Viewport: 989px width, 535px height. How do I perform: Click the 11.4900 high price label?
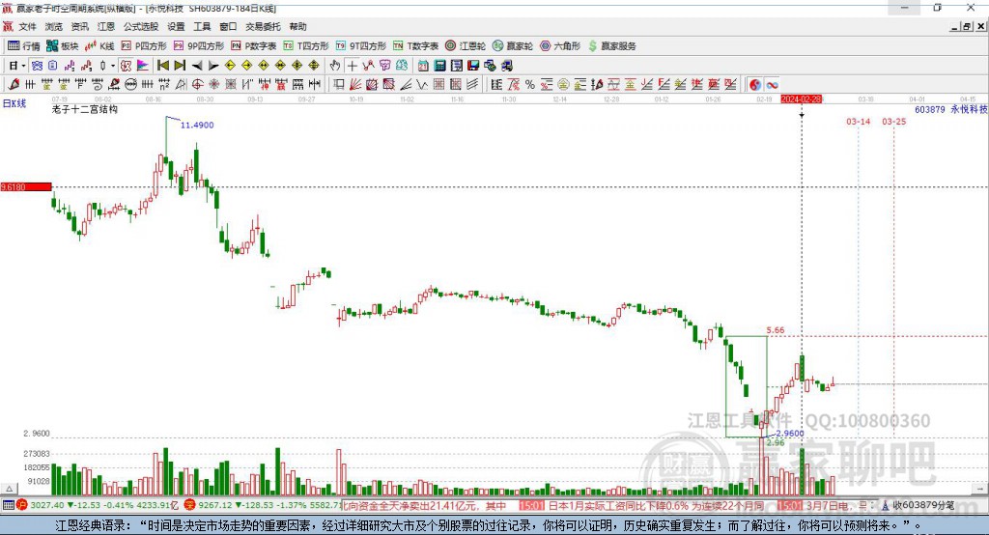coord(197,125)
